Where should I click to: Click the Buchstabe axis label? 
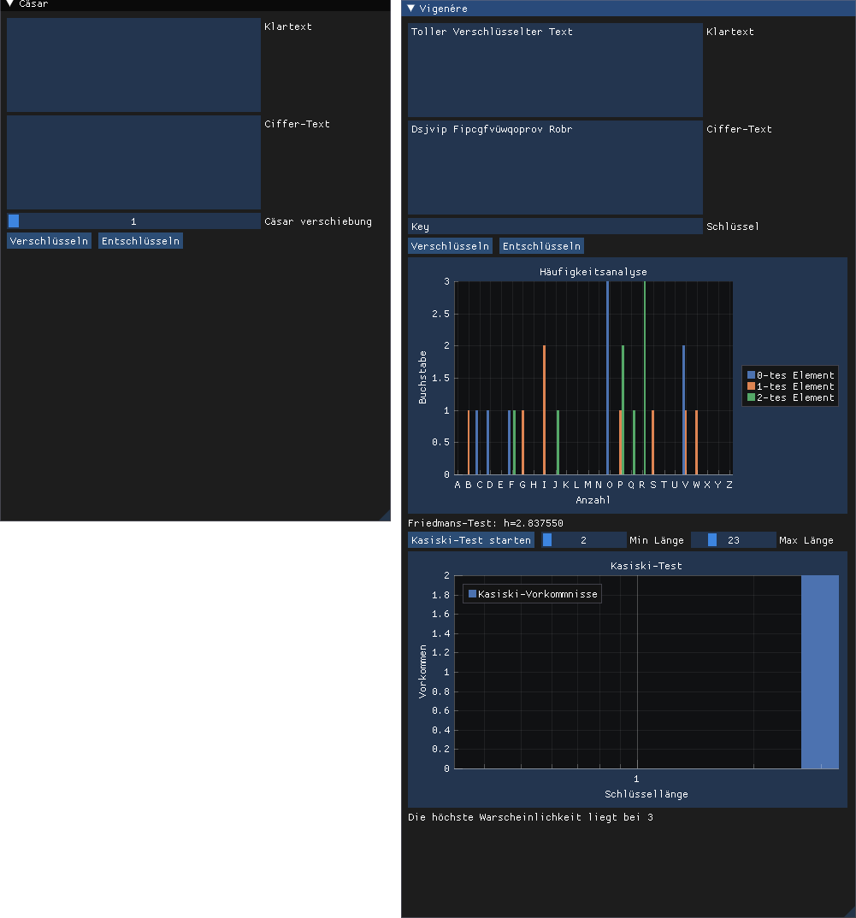point(422,378)
